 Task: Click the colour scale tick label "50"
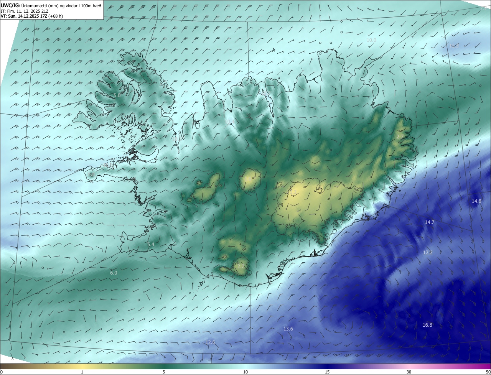[x=488, y=372]
